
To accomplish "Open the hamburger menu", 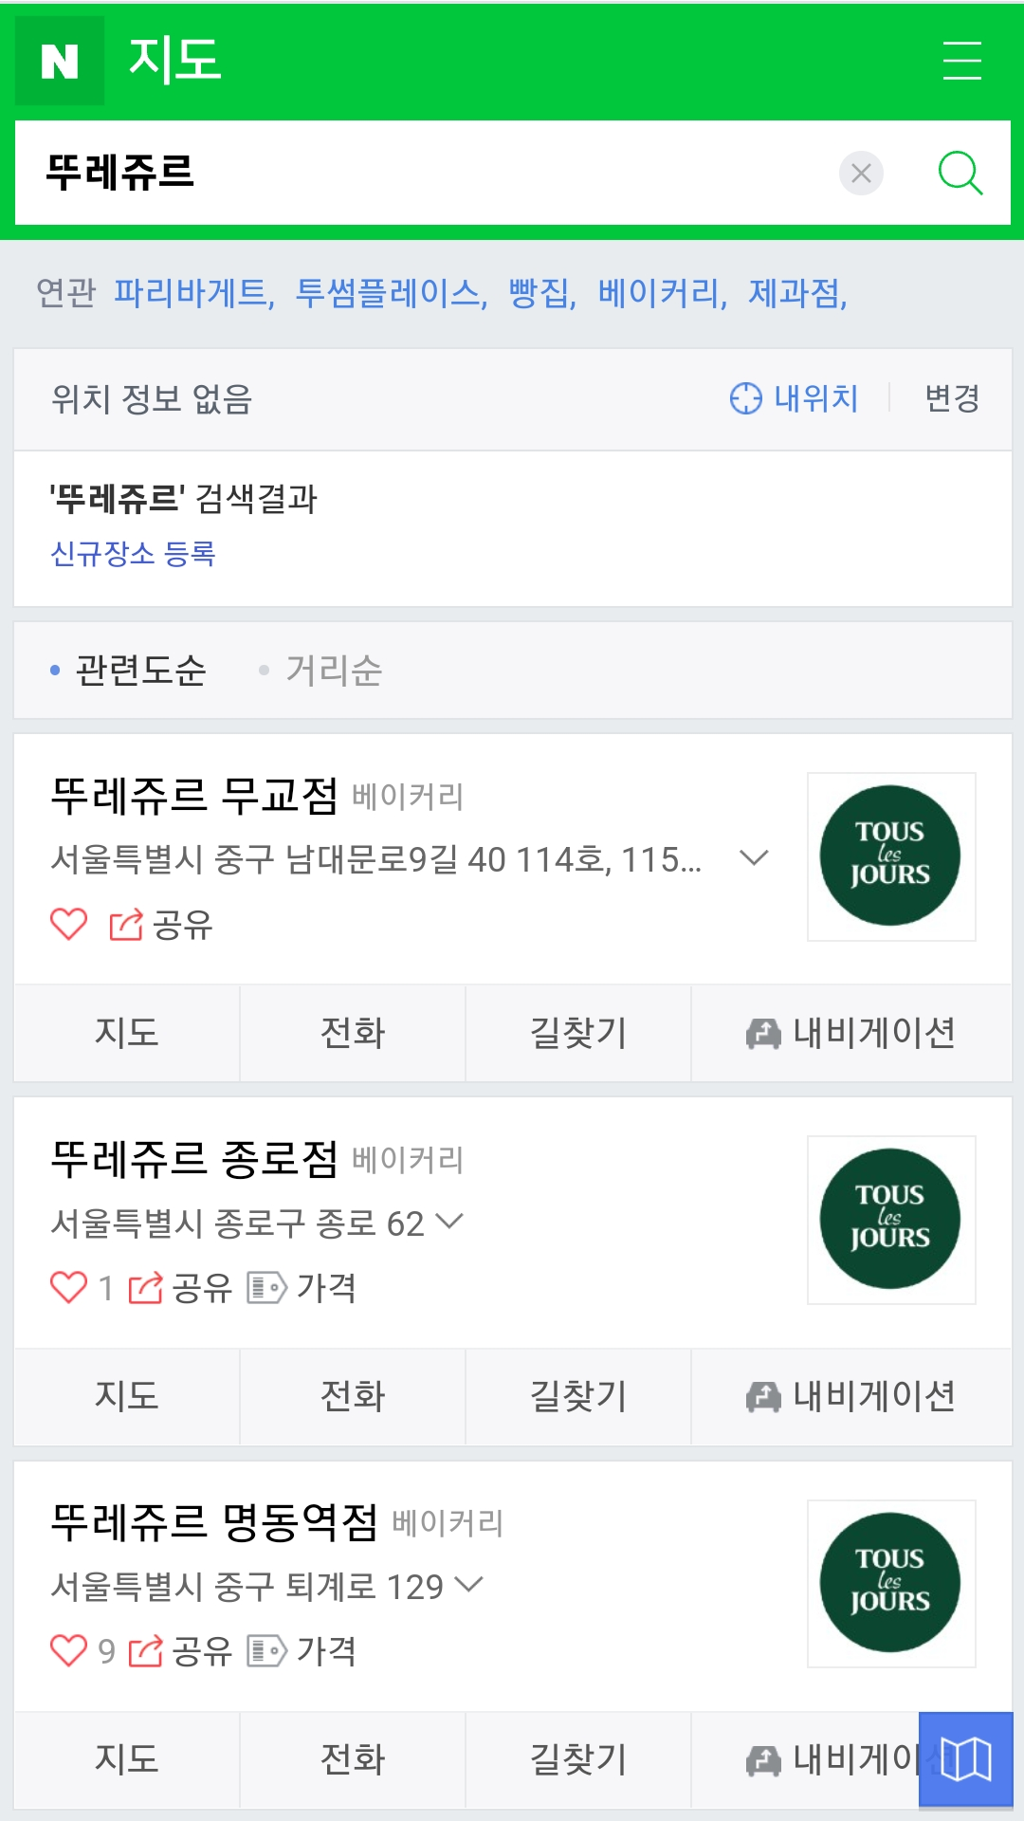I will click(961, 61).
